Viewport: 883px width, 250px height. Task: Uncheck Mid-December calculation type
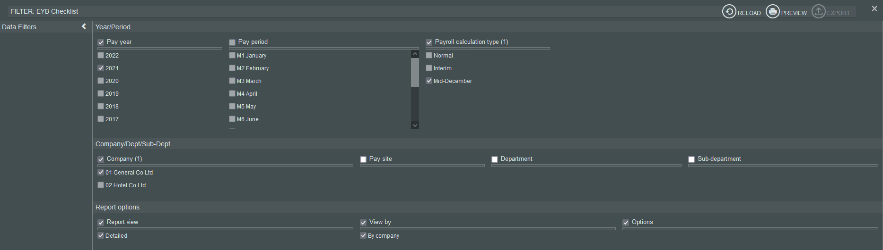pos(429,81)
